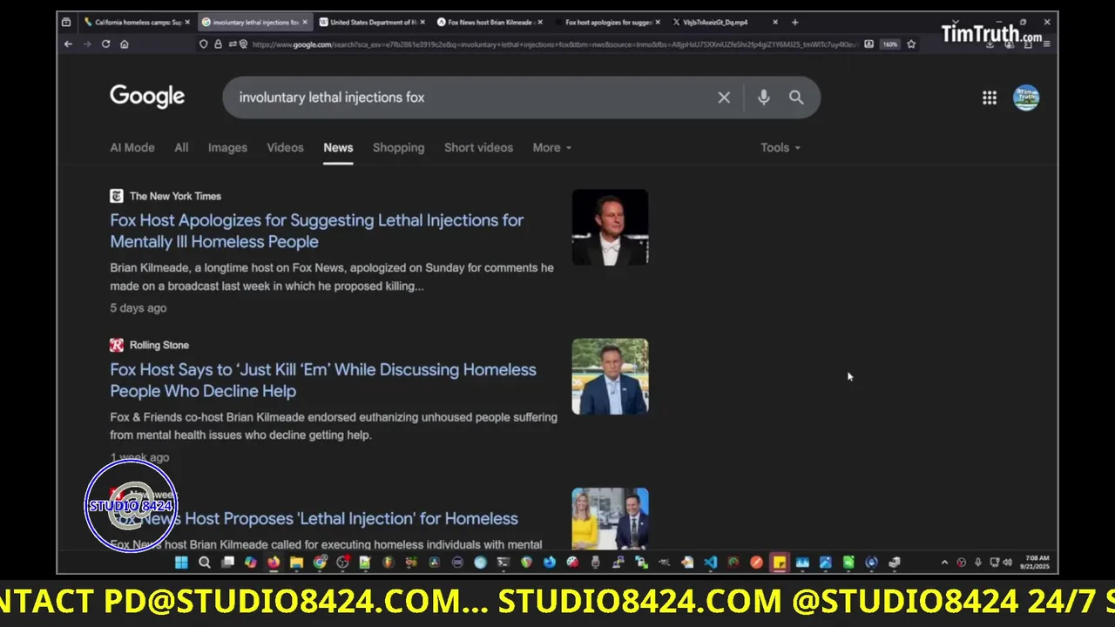Open a new browser tab

794,22
